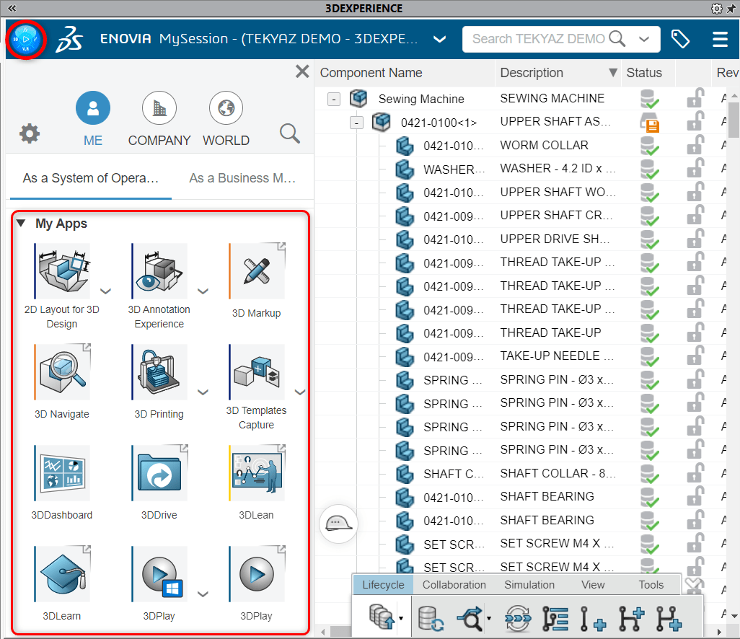The width and height of the screenshot is (740, 639).
Task: Select the COMPANY view
Action: tap(159, 118)
